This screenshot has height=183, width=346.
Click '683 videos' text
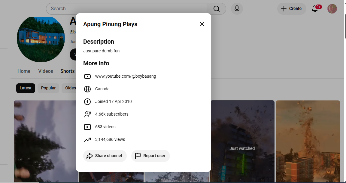coord(105,127)
